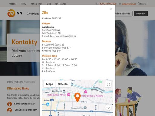
Task: Click dotazy@nn.cz email in header
Action: pyautogui.click(x=129, y=4)
